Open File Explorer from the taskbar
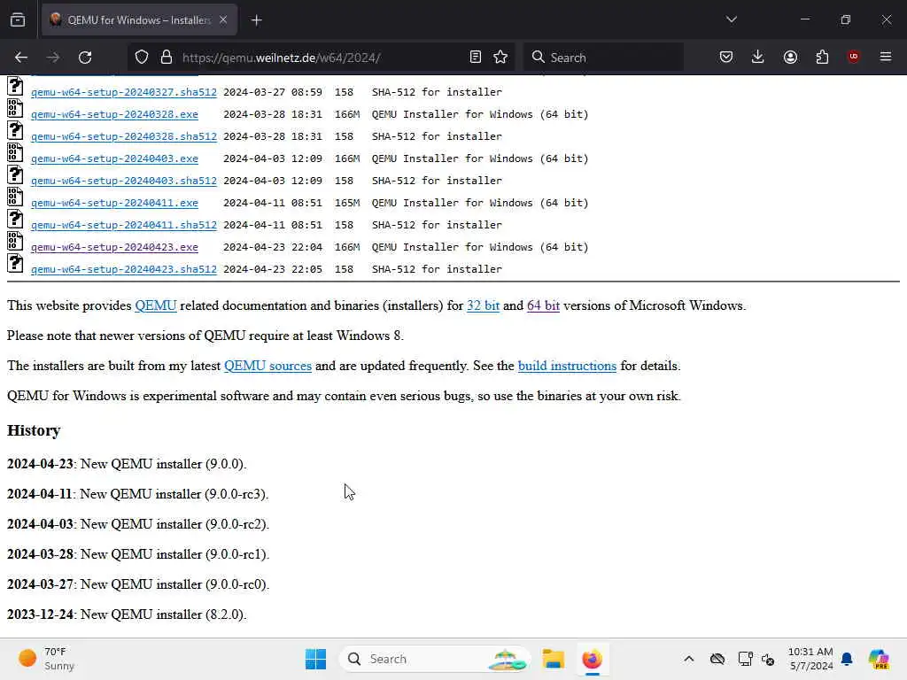Image resolution: width=907 pixels, height=680 pixels. coord(553,659)
